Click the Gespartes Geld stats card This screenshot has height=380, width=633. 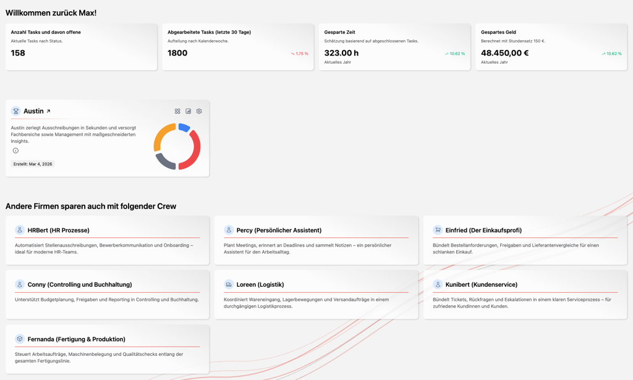coord(551,47)
